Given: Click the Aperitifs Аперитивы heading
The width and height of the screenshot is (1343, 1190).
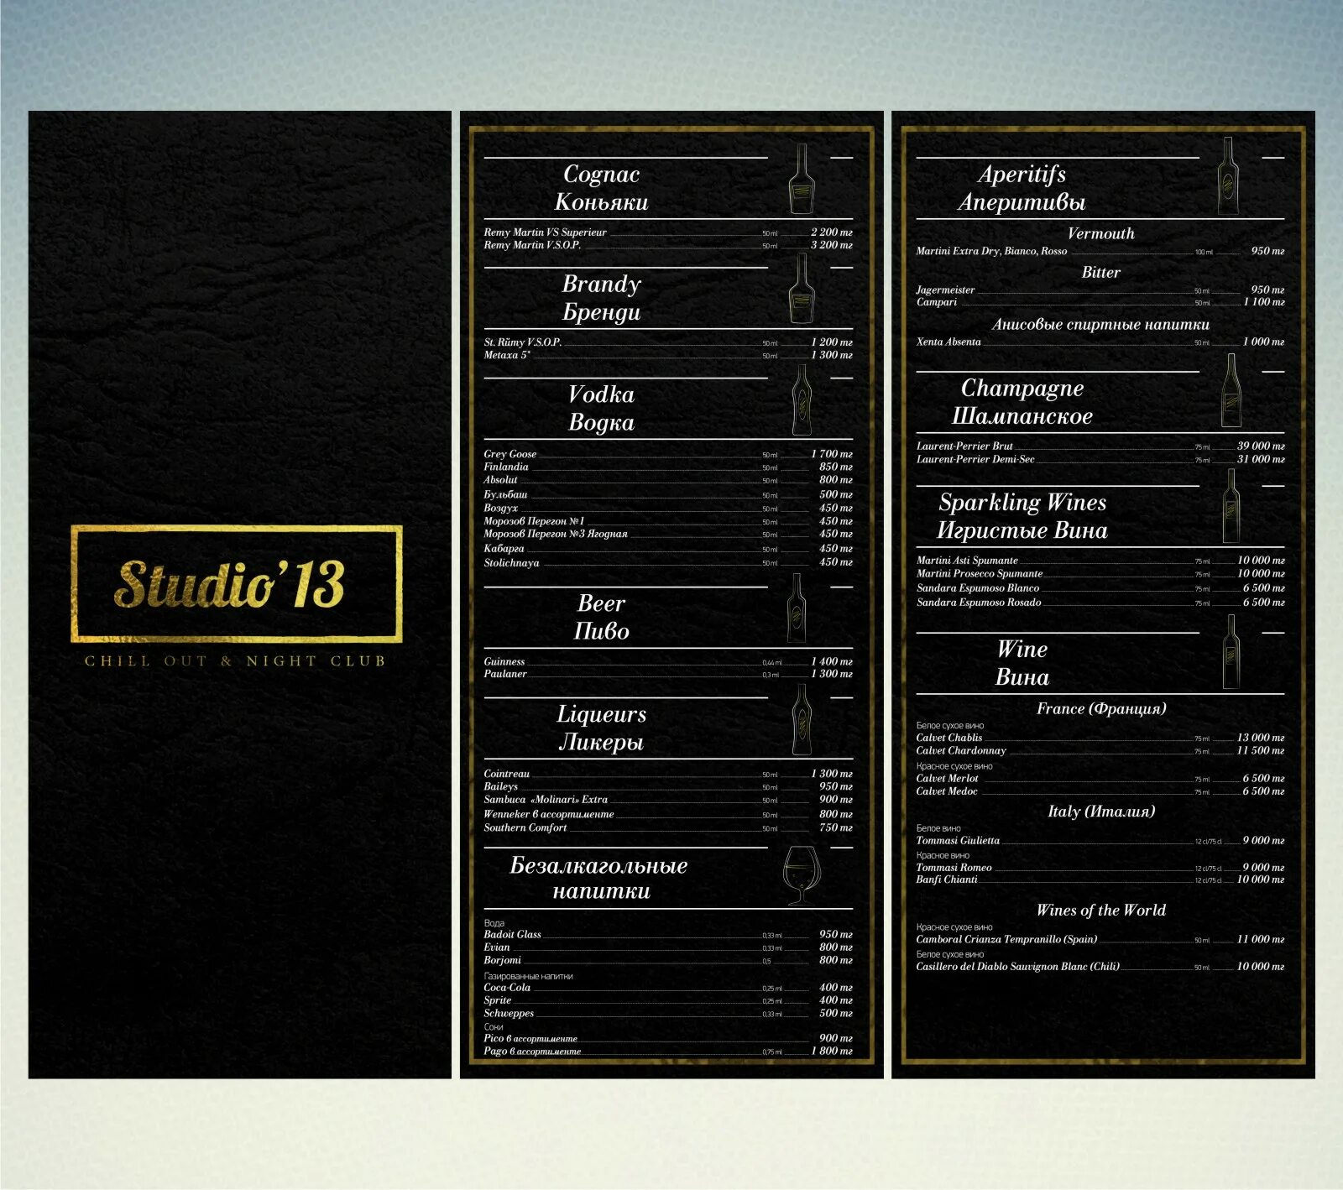Looking at the screenshot, I should pos(1022,188).
